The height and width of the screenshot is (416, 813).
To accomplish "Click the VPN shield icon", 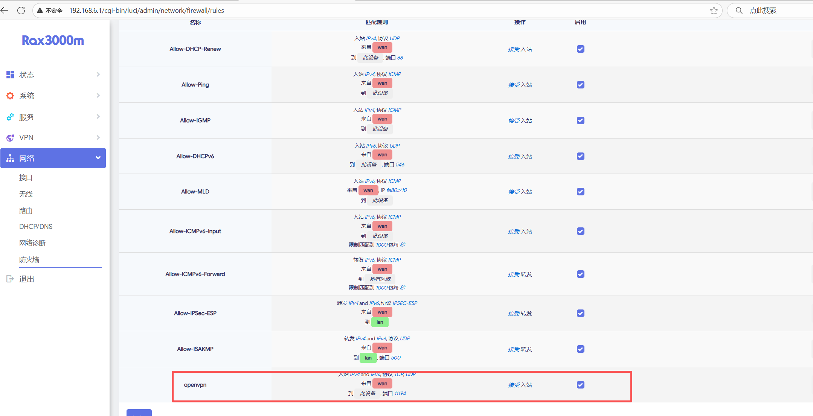I will [10, 138].
